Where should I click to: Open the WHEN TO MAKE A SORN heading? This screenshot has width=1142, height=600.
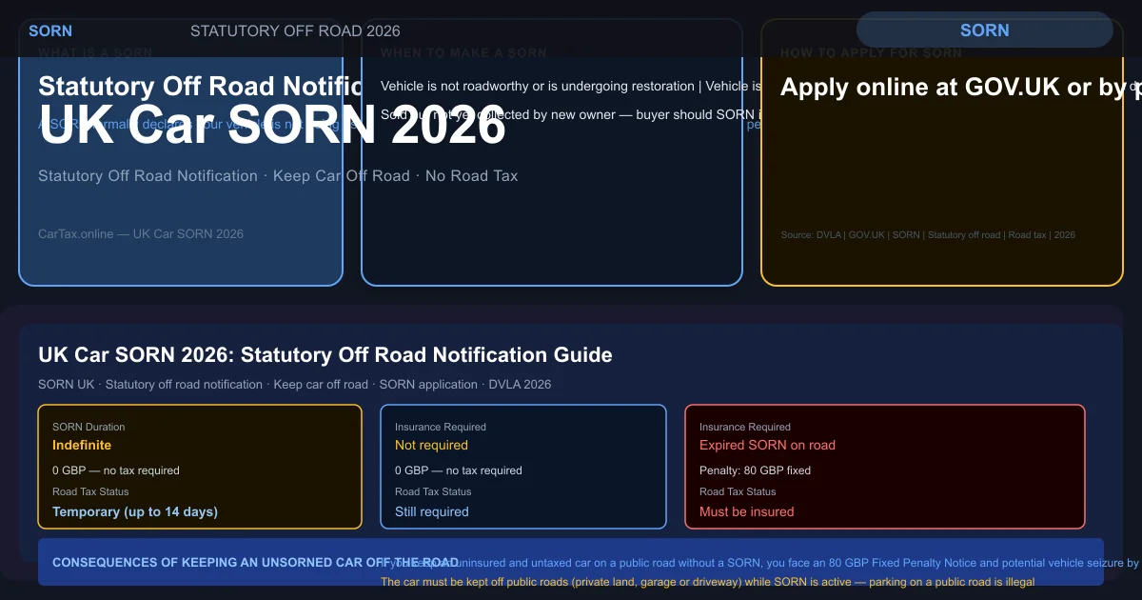pos(464,52)
